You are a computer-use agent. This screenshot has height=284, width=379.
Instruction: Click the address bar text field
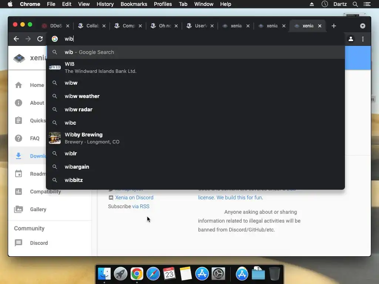click(x=195, y=39)
